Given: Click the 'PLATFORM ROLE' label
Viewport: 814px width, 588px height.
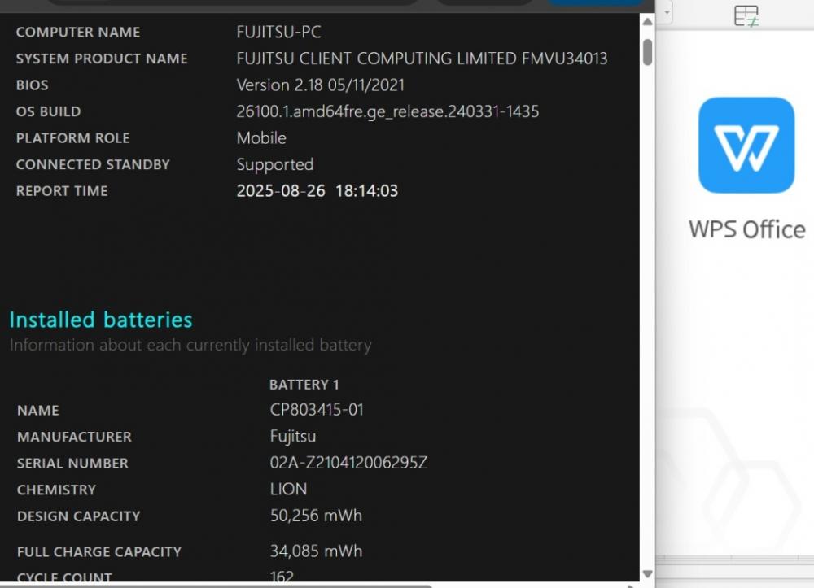Looking at the screenshot, I should point(72,138).
